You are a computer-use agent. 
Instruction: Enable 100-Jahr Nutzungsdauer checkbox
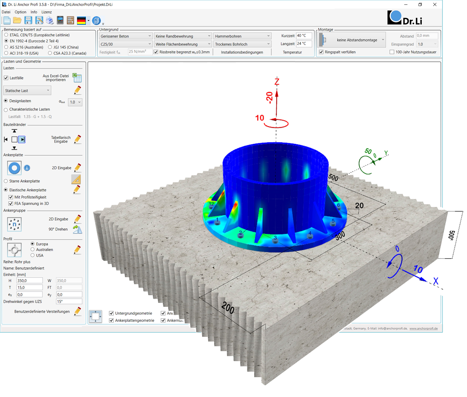(x=392, y=52)
